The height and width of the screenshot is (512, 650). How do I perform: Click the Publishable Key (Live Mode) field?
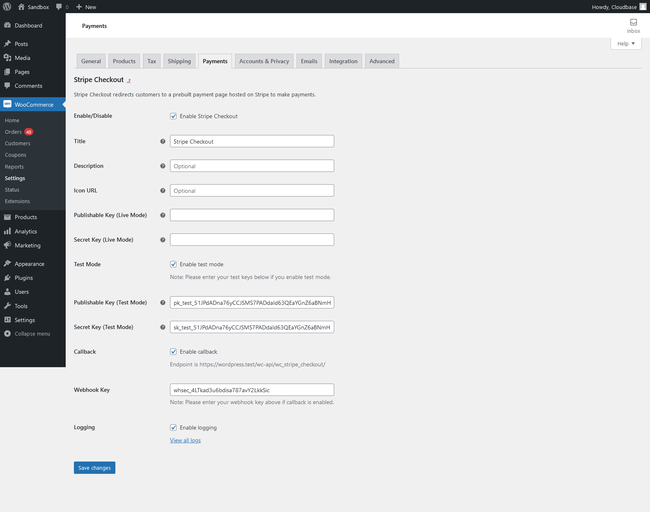click(252, 215)
